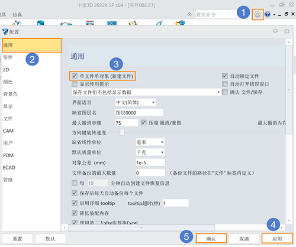Select the 用户 category
The height and width of the screenshot is (247, 296).
[x=31, y=143]
